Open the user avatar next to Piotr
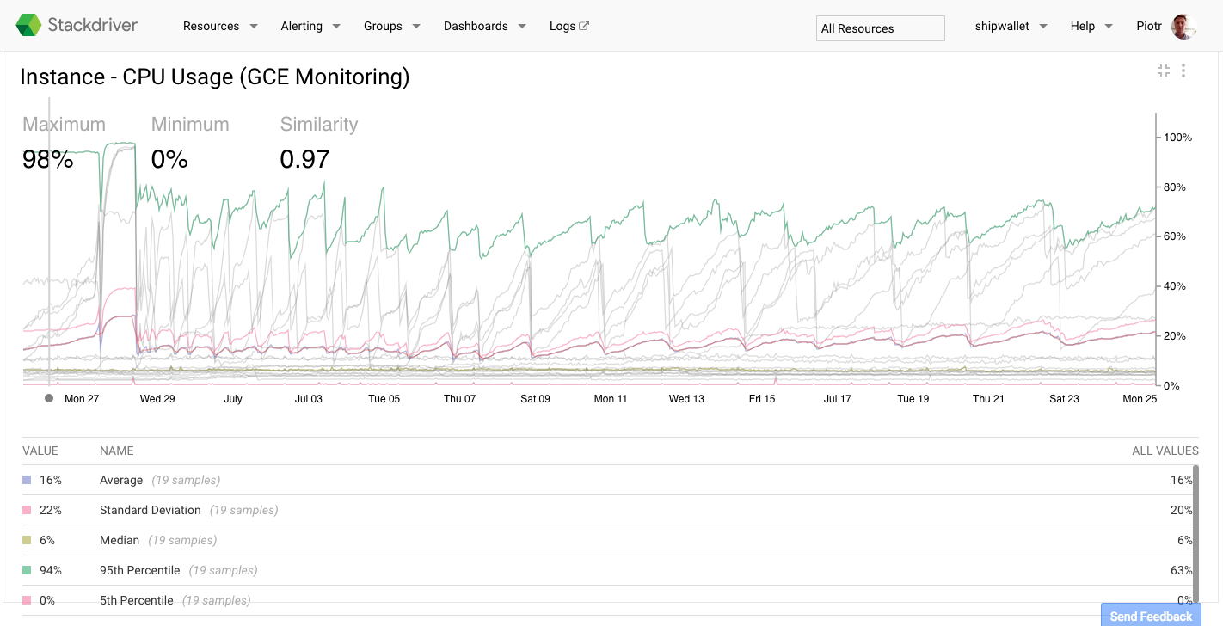The height and width of the screenshot is (626, 1223). pyautogui.click(x=1183, y=27)
